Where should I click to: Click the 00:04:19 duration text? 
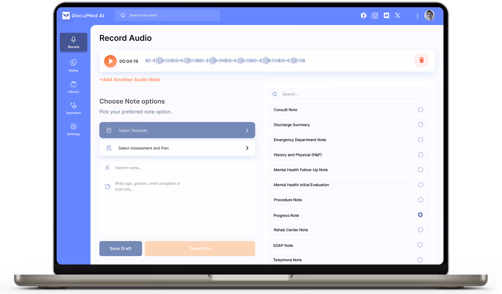click(x=129, y=61)
